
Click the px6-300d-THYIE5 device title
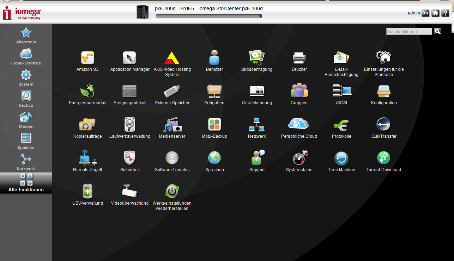point(208,8)
